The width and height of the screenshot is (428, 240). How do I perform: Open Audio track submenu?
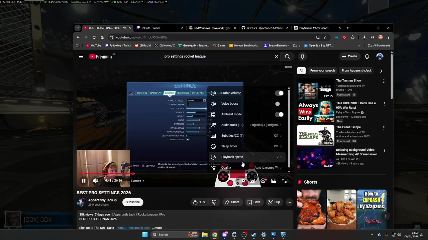tap(246, 125)
